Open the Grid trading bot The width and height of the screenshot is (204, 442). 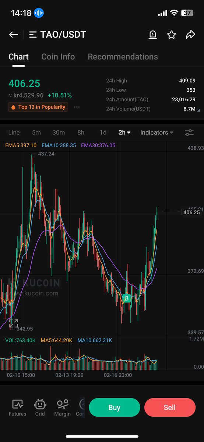click(x=40, y=408)
